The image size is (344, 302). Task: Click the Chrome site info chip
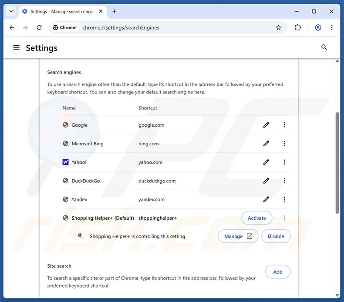tap(65, 28)
